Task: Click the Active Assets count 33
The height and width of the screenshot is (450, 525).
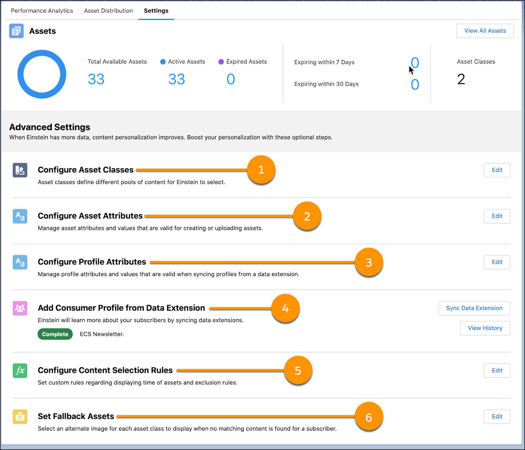Action: tap(177, 79)
